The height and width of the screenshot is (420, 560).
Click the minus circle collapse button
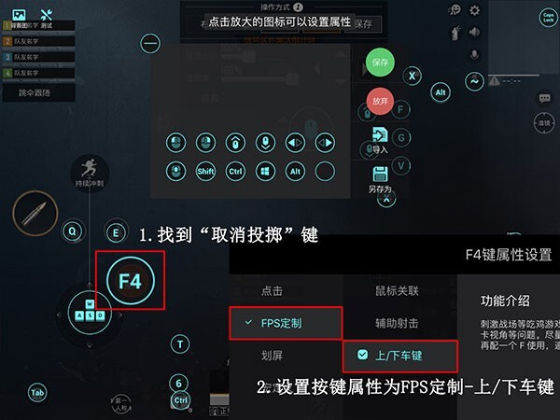[x=150, y=43]
